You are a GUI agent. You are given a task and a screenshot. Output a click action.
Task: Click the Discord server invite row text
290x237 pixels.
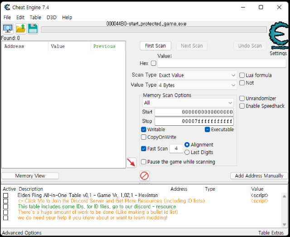coord(111,201)
